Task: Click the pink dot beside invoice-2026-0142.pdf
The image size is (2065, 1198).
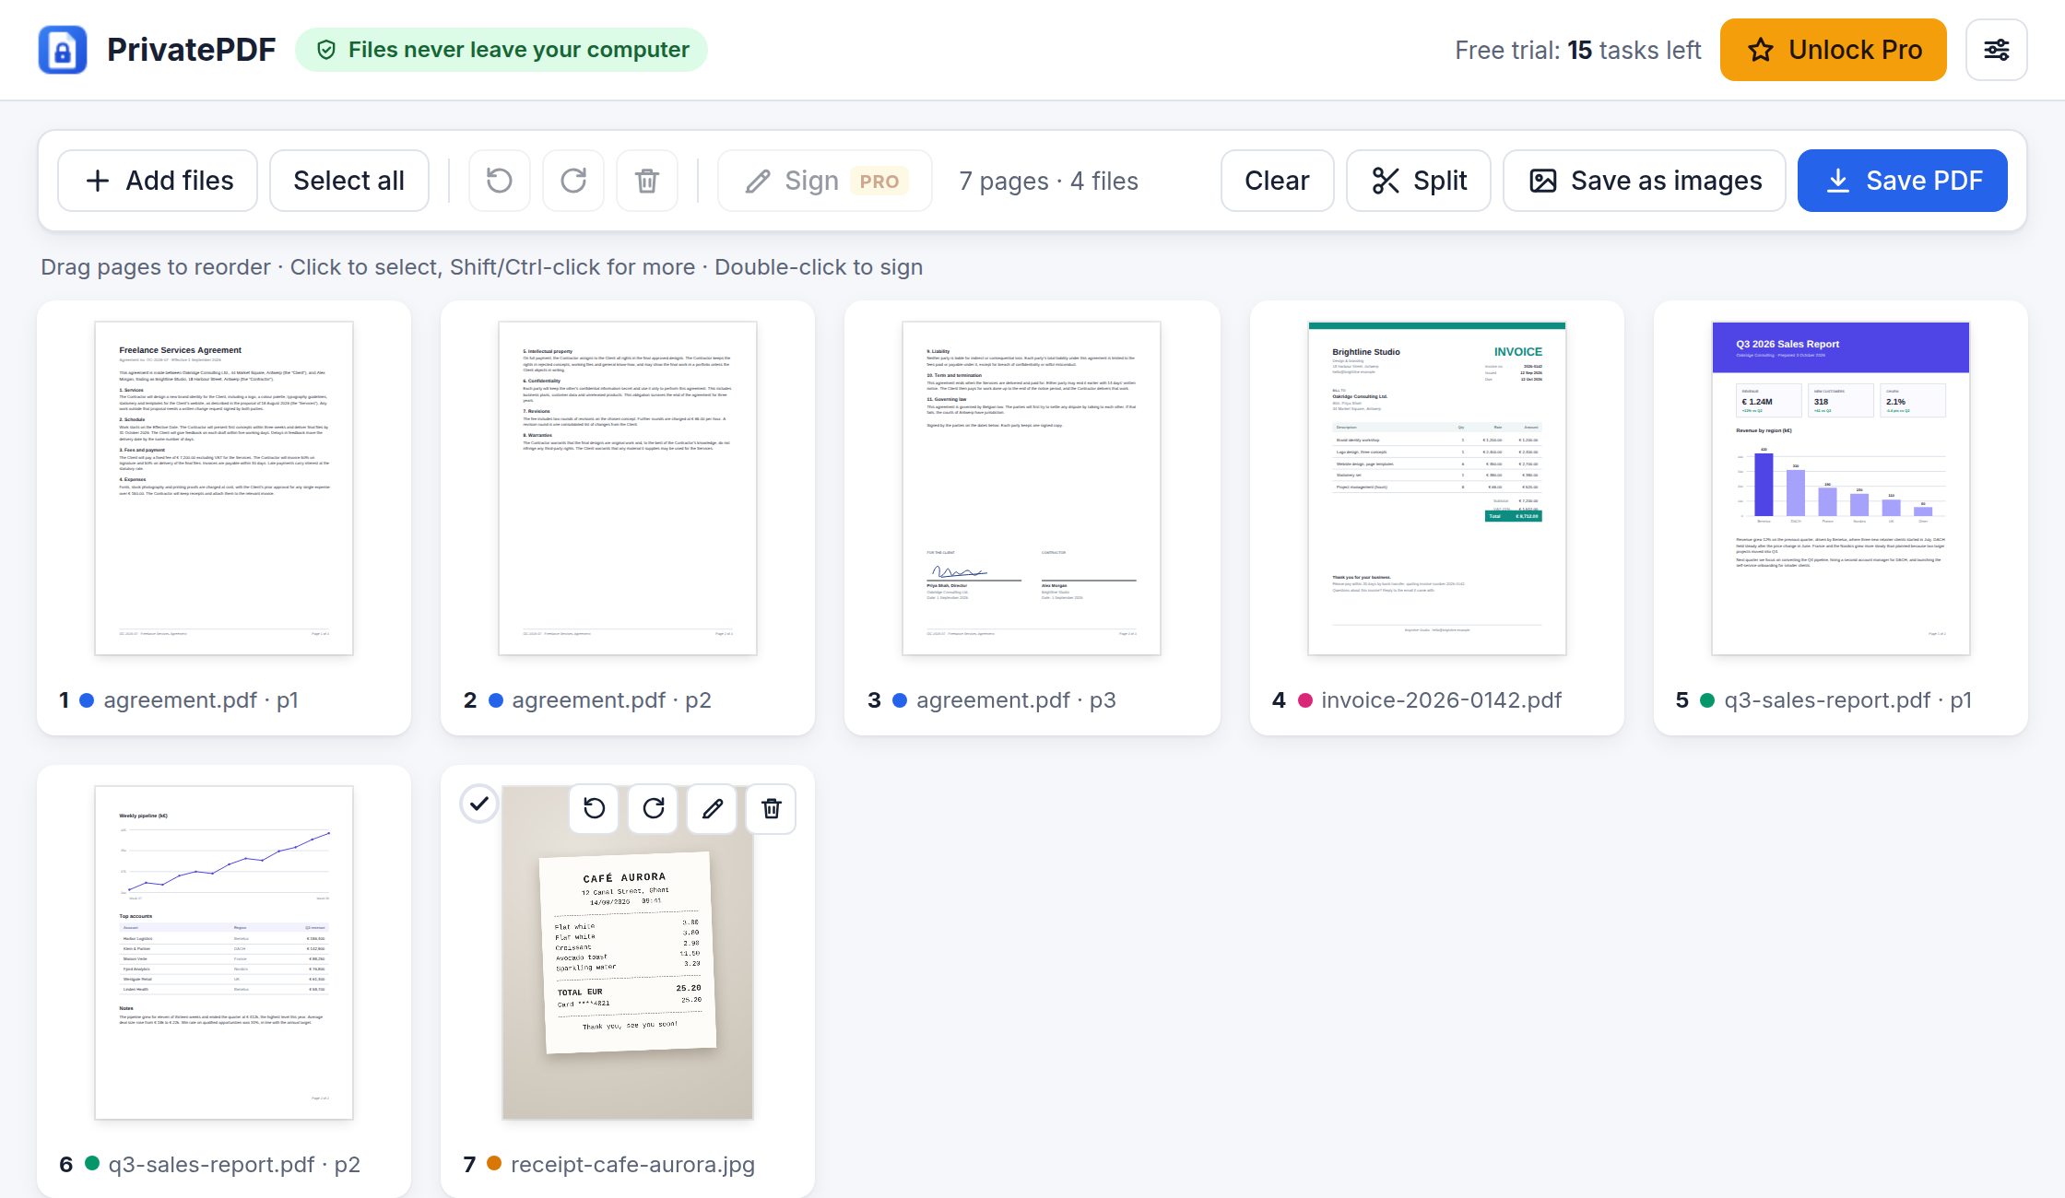Action: (x=1305, y=700)
